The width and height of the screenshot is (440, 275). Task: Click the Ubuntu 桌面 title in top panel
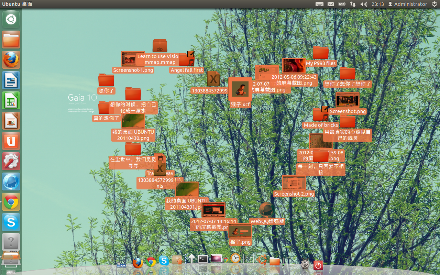coord(17,4)
